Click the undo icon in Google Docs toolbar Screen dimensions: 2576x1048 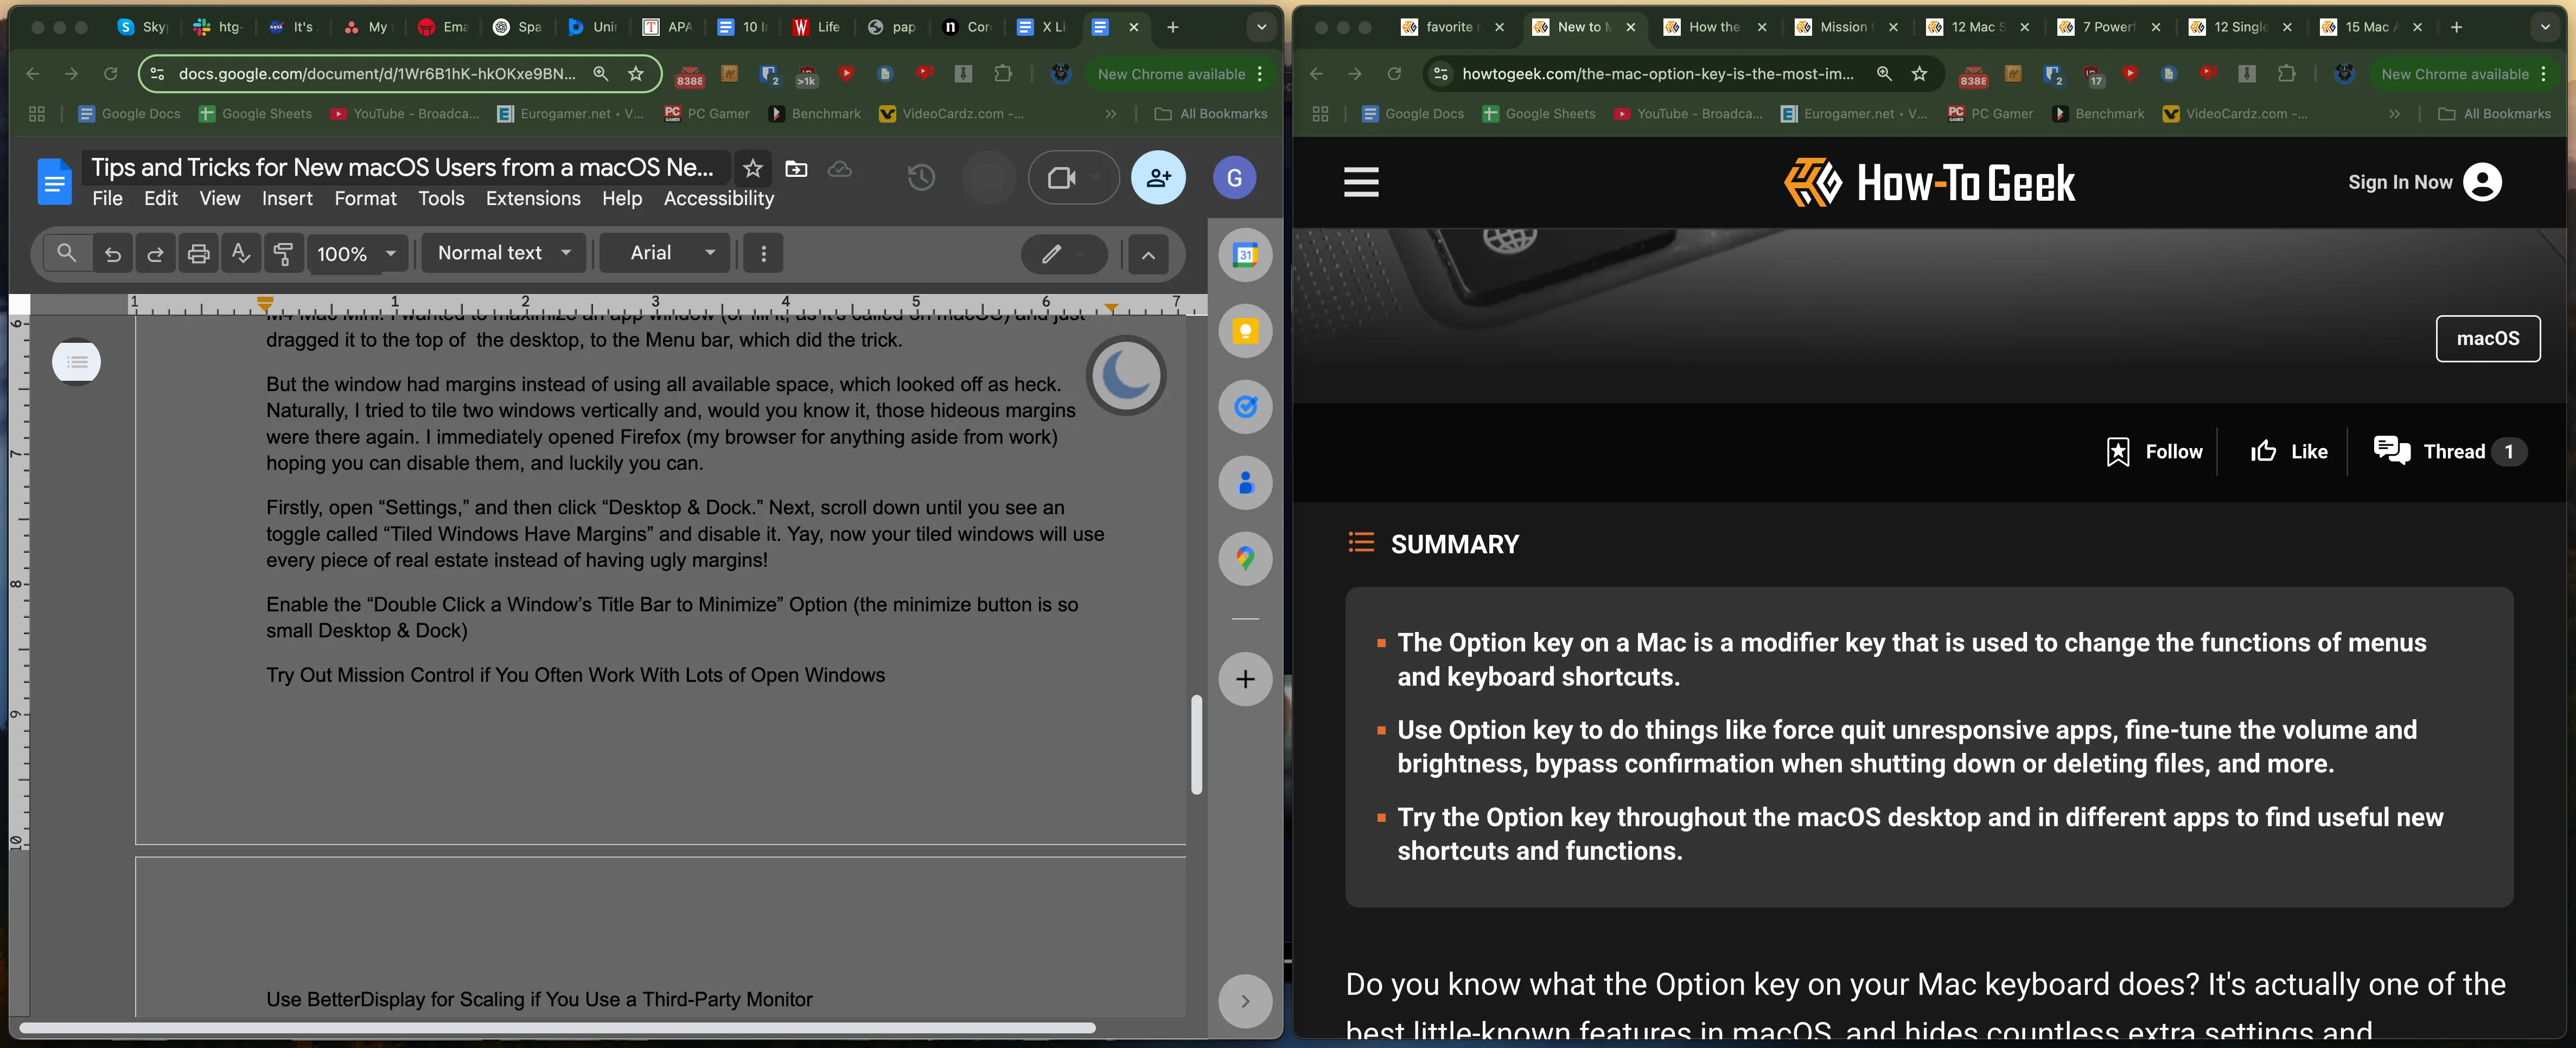[113, 254]
